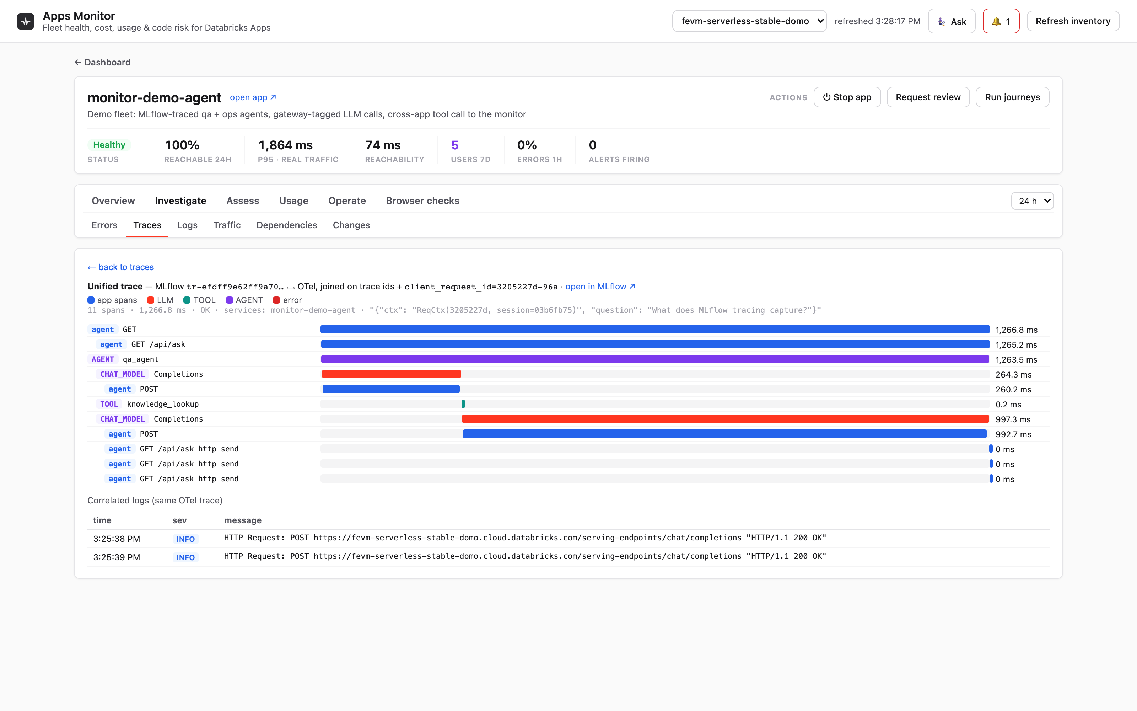Click the external arrow next to open app
The width and height of the screenshot is (1137, 711).
[274, 97]
